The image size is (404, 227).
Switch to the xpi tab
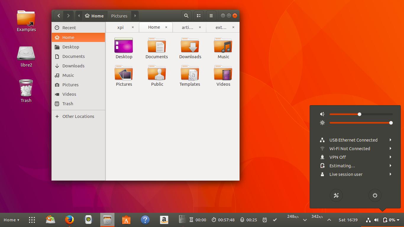pos(120,27)
